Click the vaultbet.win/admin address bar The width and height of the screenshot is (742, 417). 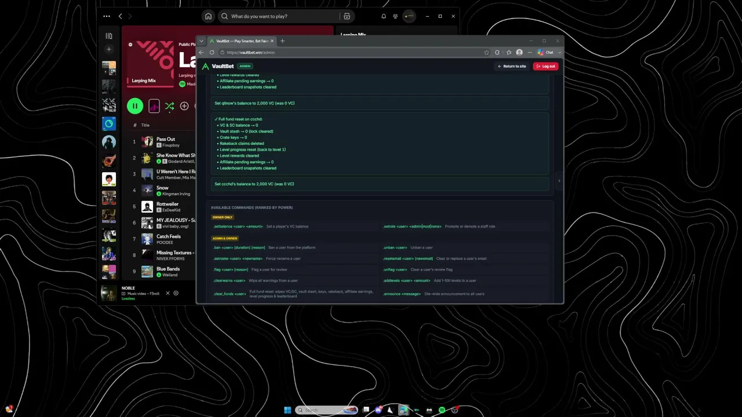coord(354,52)
